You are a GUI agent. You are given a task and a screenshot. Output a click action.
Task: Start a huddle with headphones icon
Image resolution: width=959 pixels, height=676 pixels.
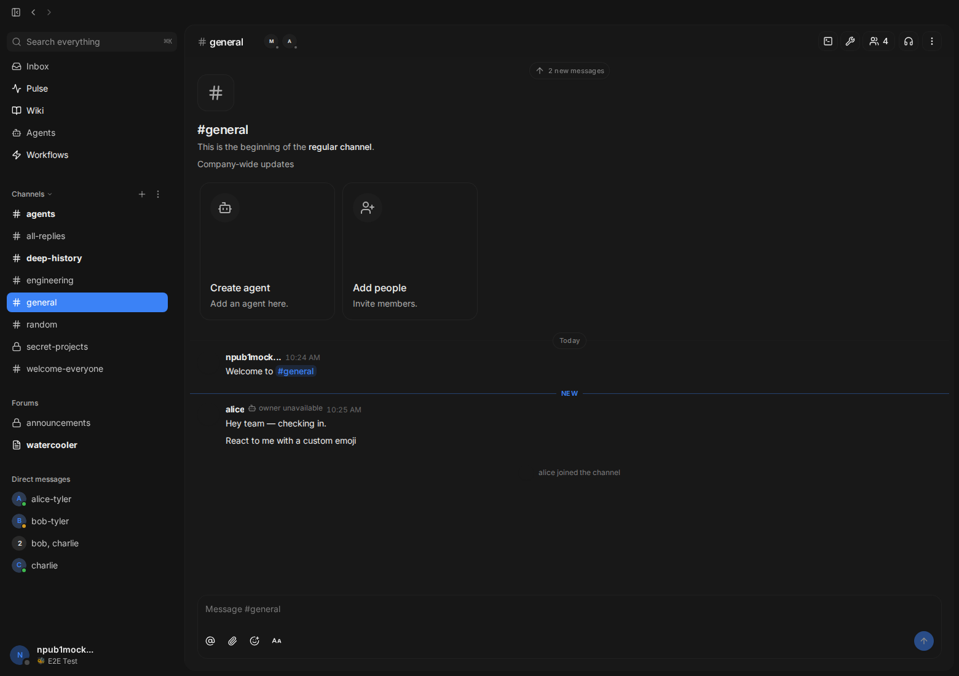(909, 41)
